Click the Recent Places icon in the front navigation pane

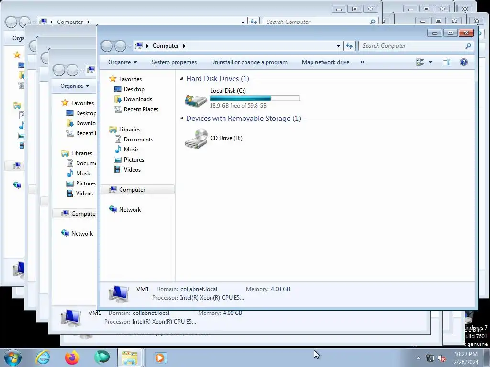click(x=118, y=109)
